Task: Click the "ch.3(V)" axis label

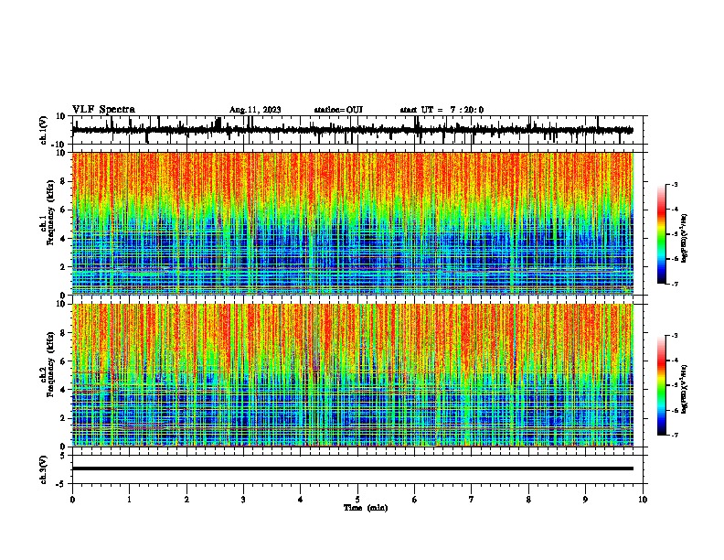Action: pos(44,470)
